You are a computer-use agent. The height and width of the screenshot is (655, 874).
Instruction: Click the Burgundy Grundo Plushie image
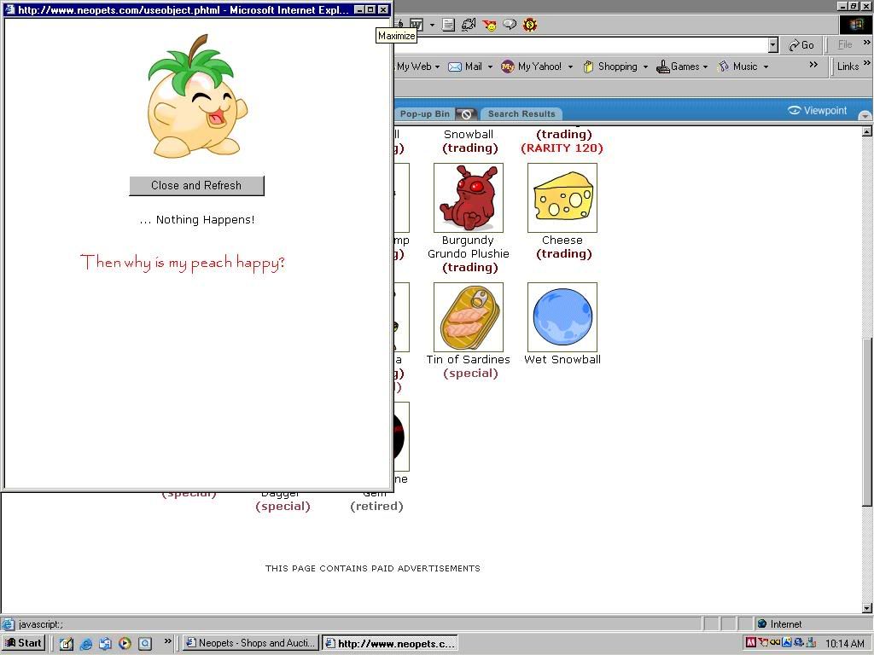(469, 198)
